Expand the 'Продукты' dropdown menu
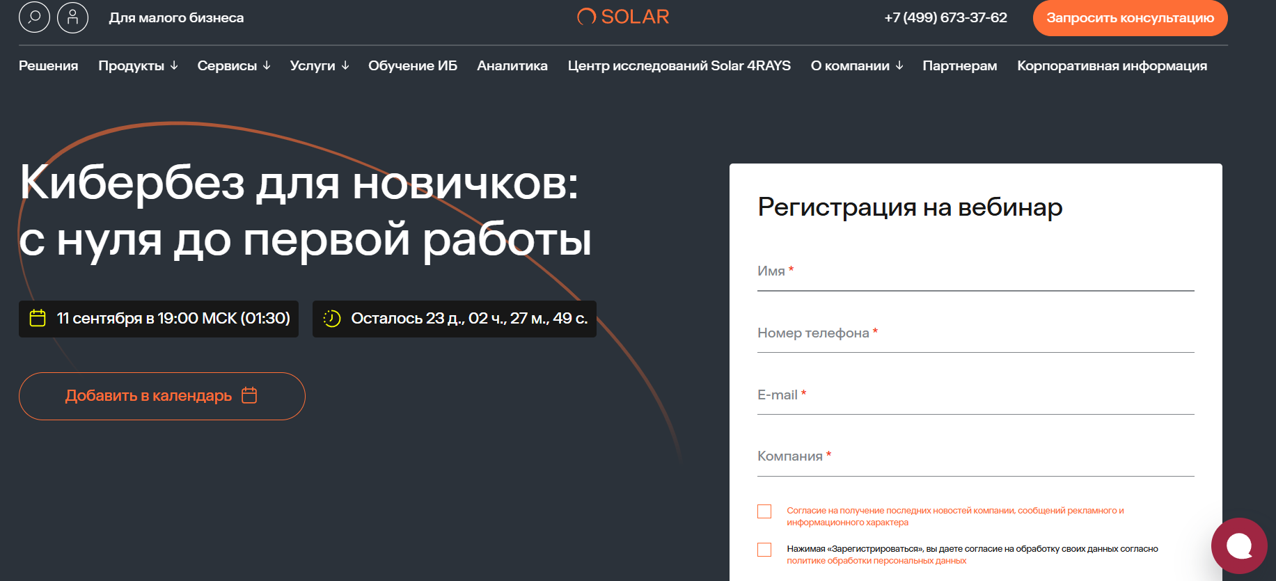Image resolution: width=1276 pixels, height=581 pixels. pyautogui.click(x=138, y=65)
